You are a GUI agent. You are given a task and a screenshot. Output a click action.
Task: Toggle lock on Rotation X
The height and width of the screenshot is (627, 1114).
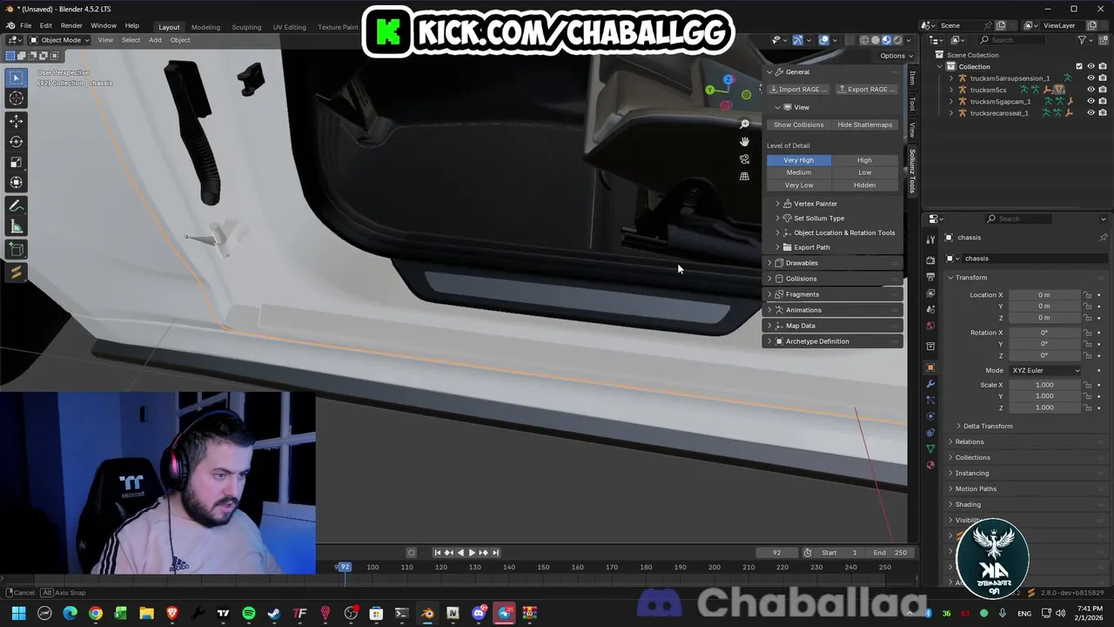click(x=1088, y=333)
